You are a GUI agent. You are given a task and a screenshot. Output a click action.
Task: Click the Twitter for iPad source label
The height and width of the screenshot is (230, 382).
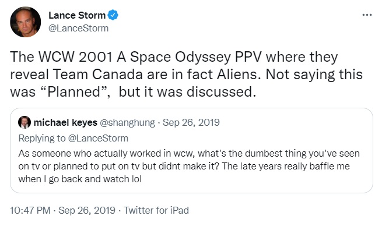[156, 210]
